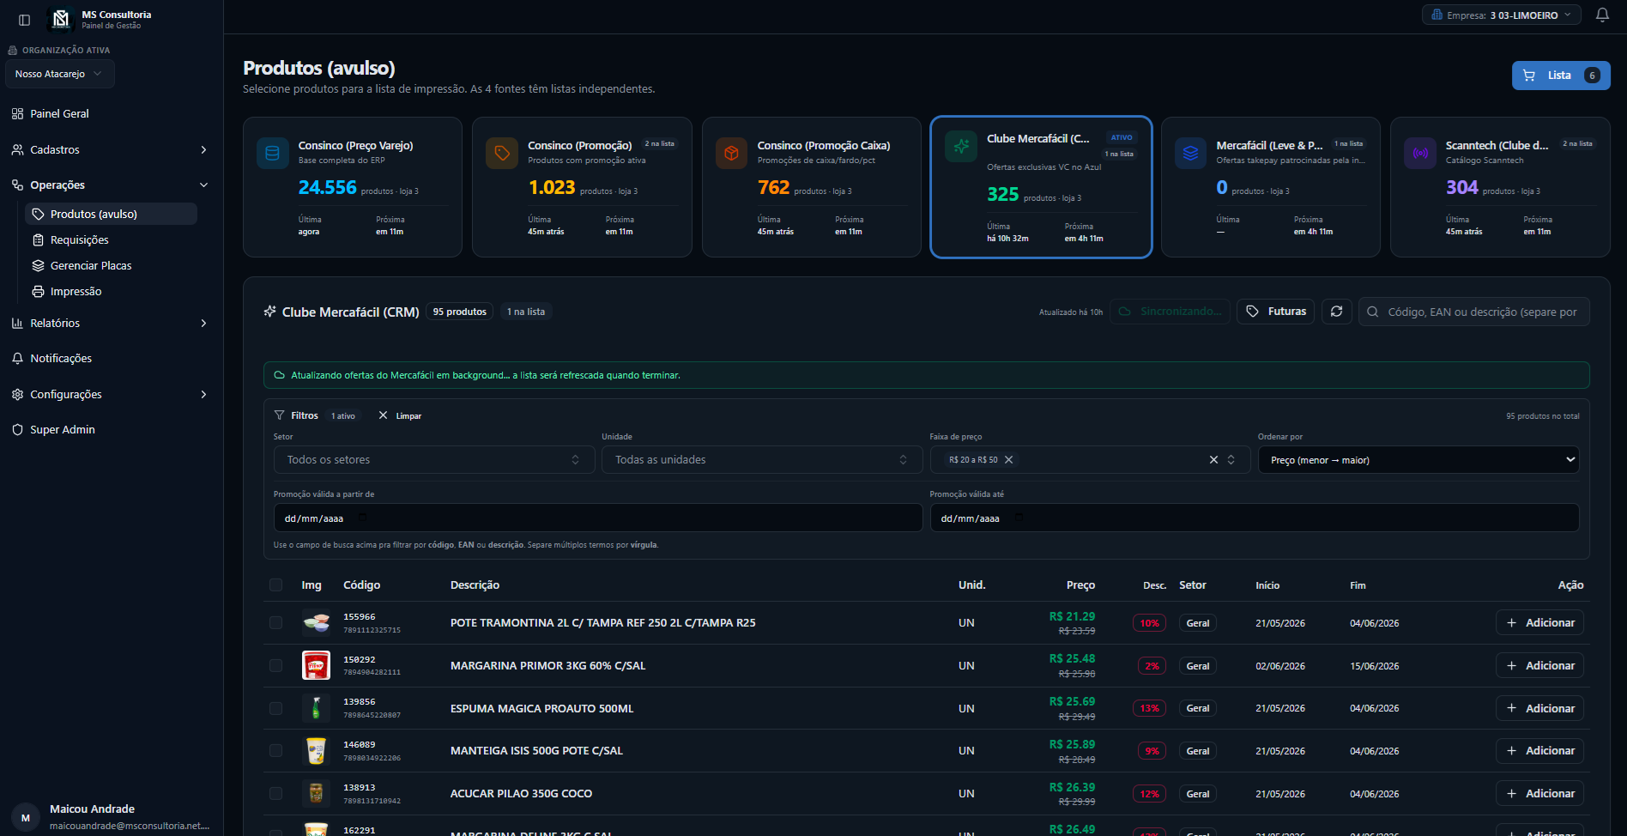Expand the Configurações menu

tap(111, 394)
